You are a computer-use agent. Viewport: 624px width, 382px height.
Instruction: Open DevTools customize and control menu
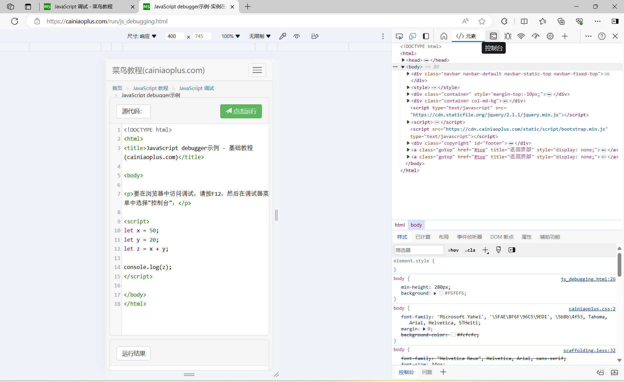coord(588,36)
